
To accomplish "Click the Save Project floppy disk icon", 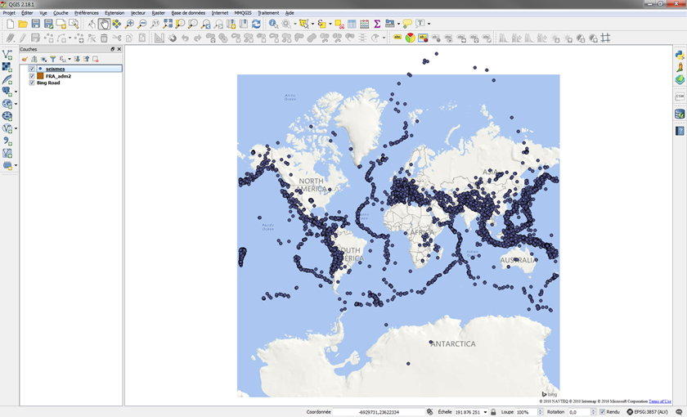I will [x=35, y=25].
